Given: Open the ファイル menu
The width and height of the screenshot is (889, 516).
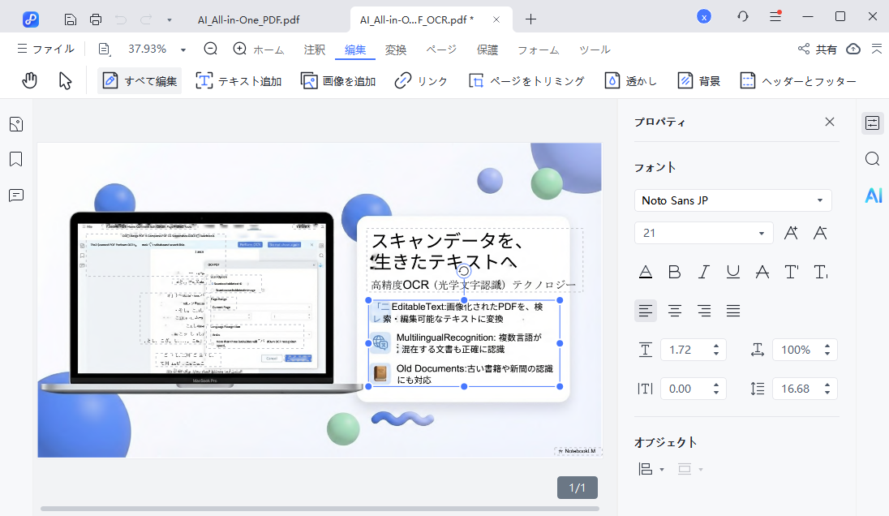Looking at the screenshot, I should coord(46,49).
